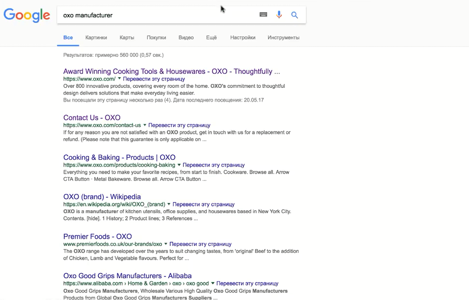Screen dimensions: 469x300
Task: Click the https://en.wikipedia.org/wiki/OXO_(brand) URL text
Action: click(x=114, y=204)
